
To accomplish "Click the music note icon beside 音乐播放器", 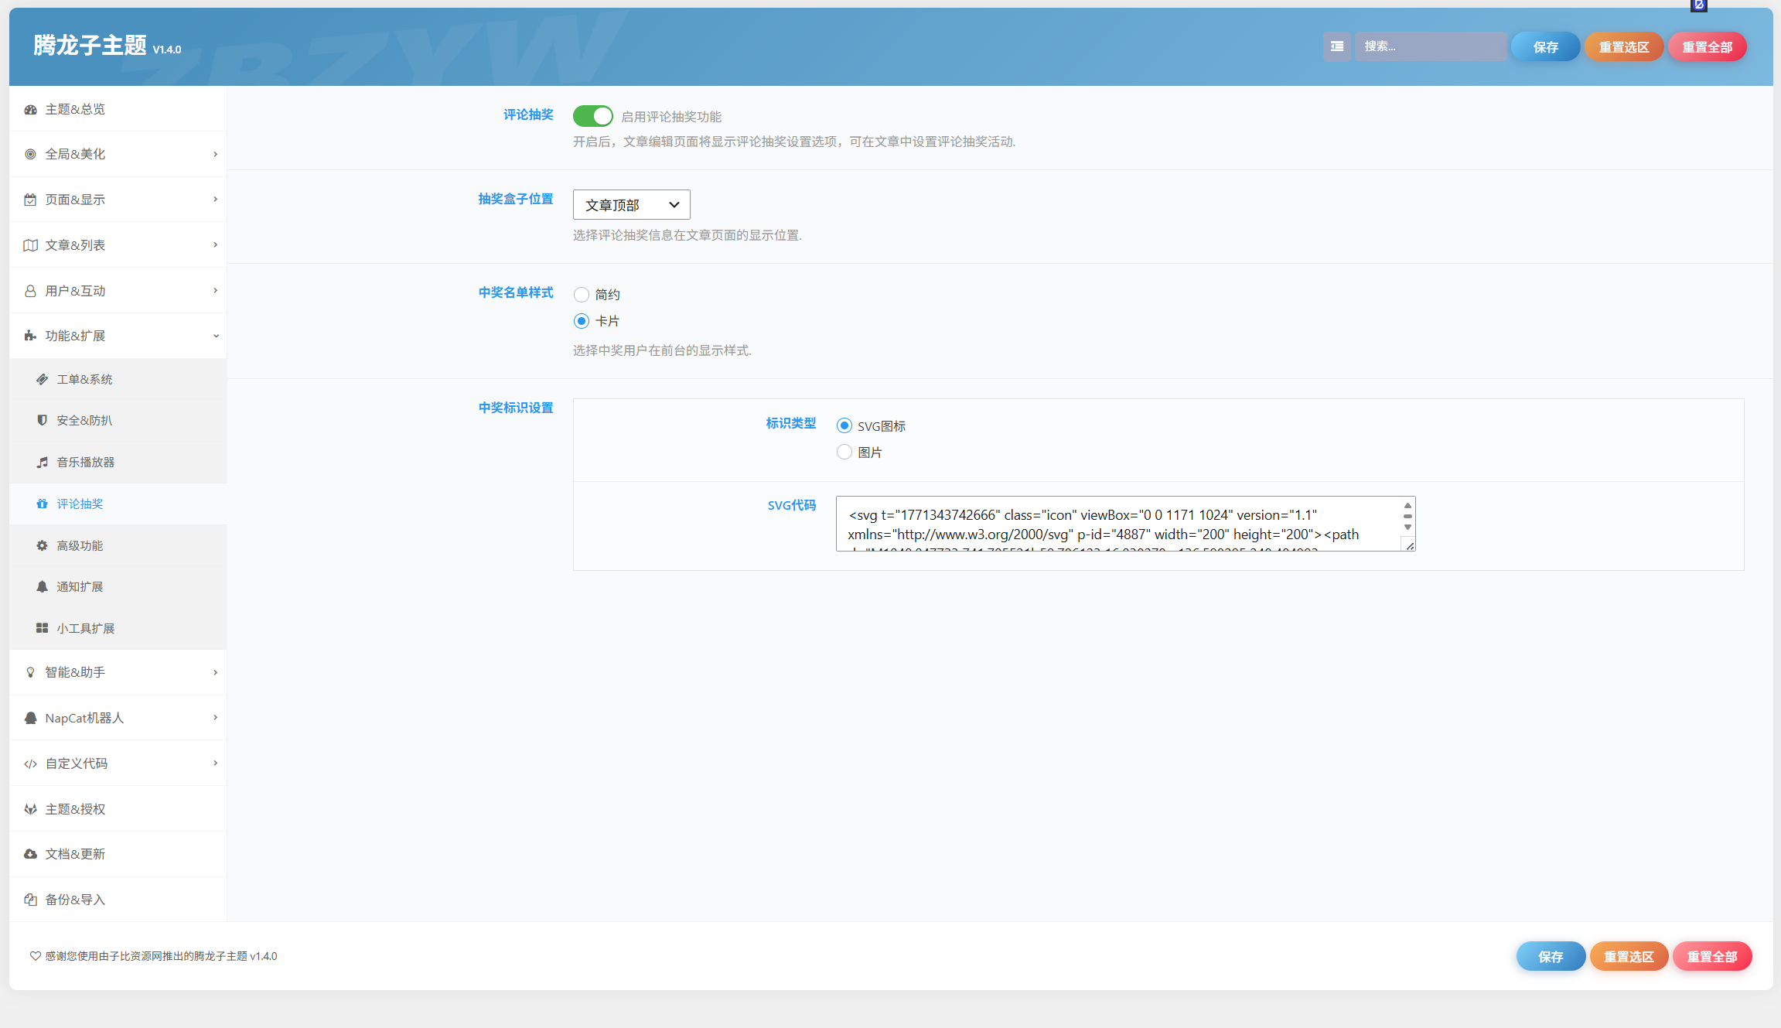I will [42, 462].
